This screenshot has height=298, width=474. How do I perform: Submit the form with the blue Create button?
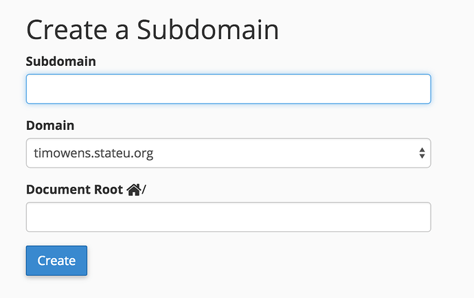point(56,260)
